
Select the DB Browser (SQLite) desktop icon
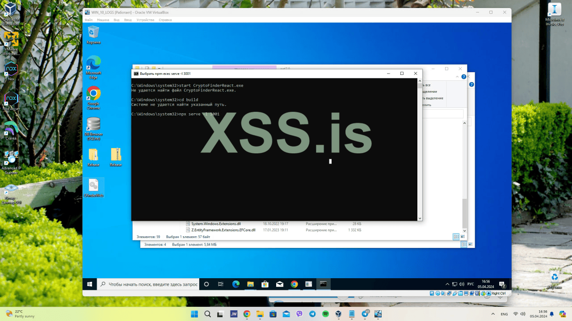(x=93, y=129)
